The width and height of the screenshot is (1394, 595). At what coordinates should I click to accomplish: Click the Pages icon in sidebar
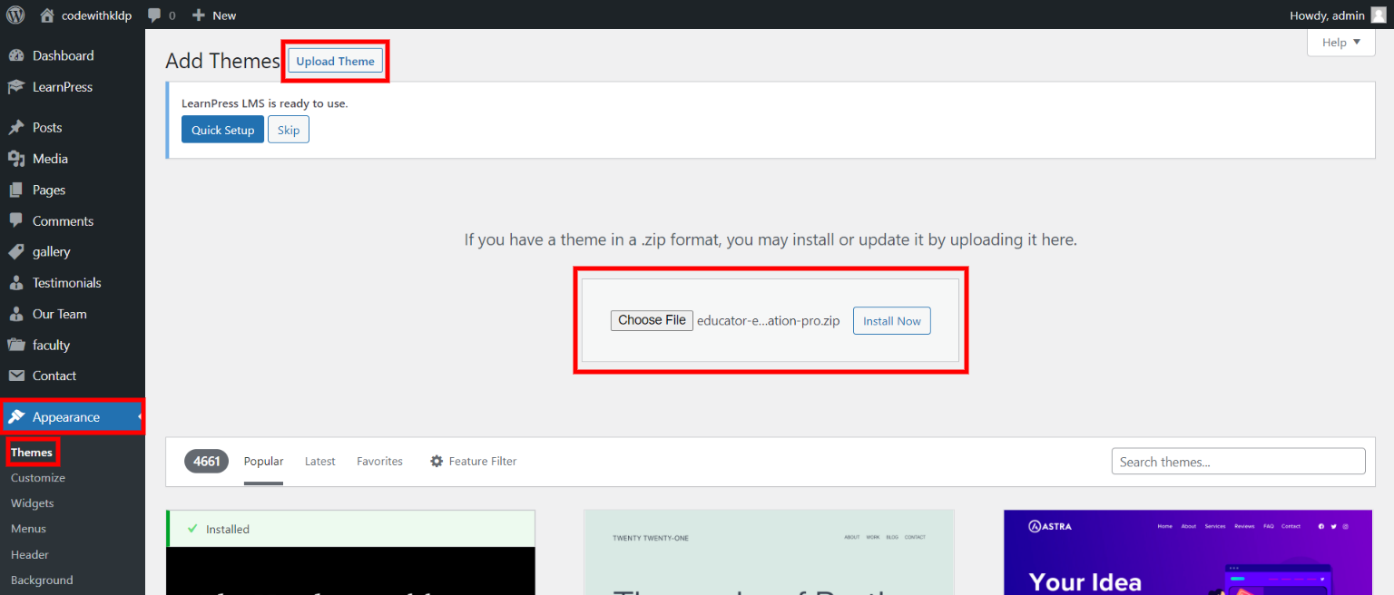(16, 190)
